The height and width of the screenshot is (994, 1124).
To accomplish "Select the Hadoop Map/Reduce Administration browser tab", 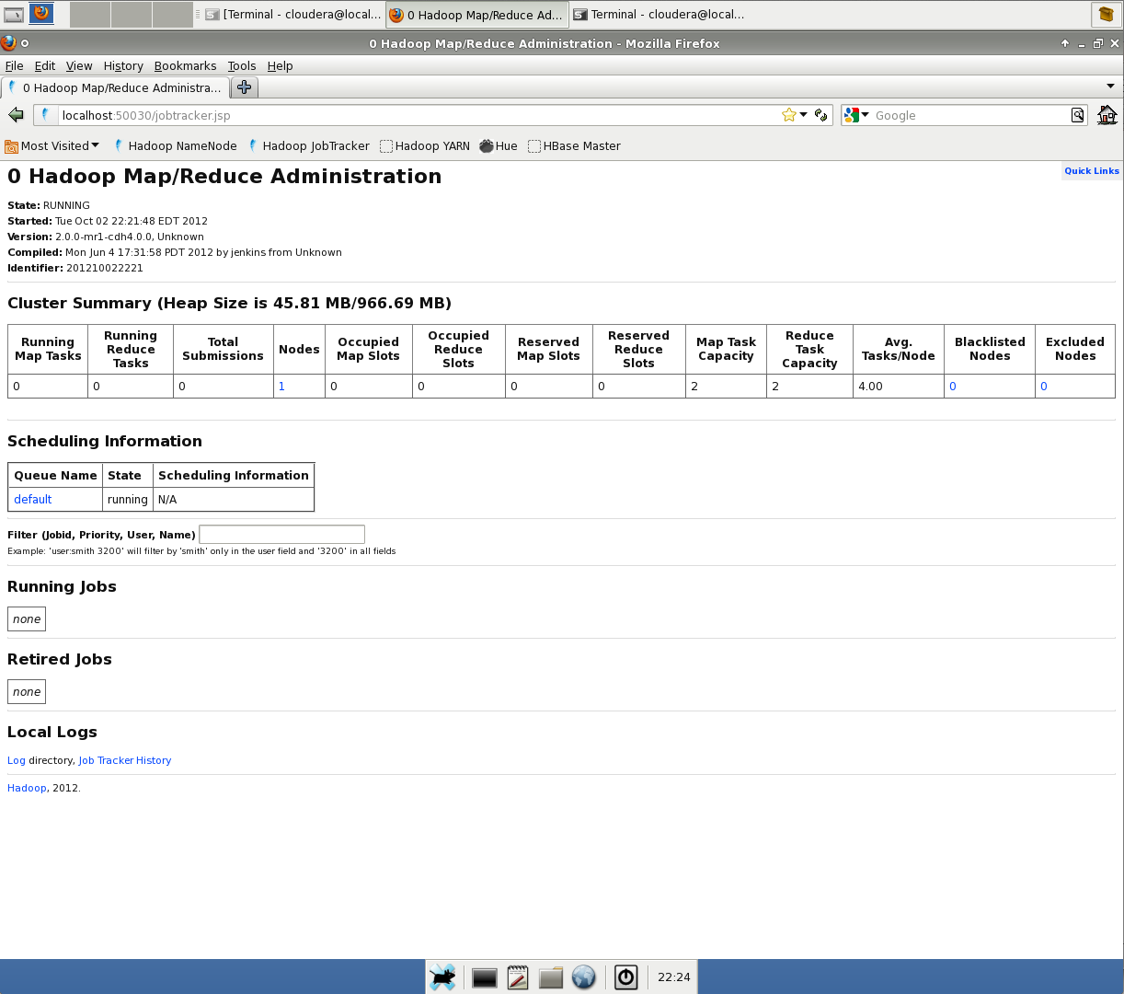I will pos(114,87).
